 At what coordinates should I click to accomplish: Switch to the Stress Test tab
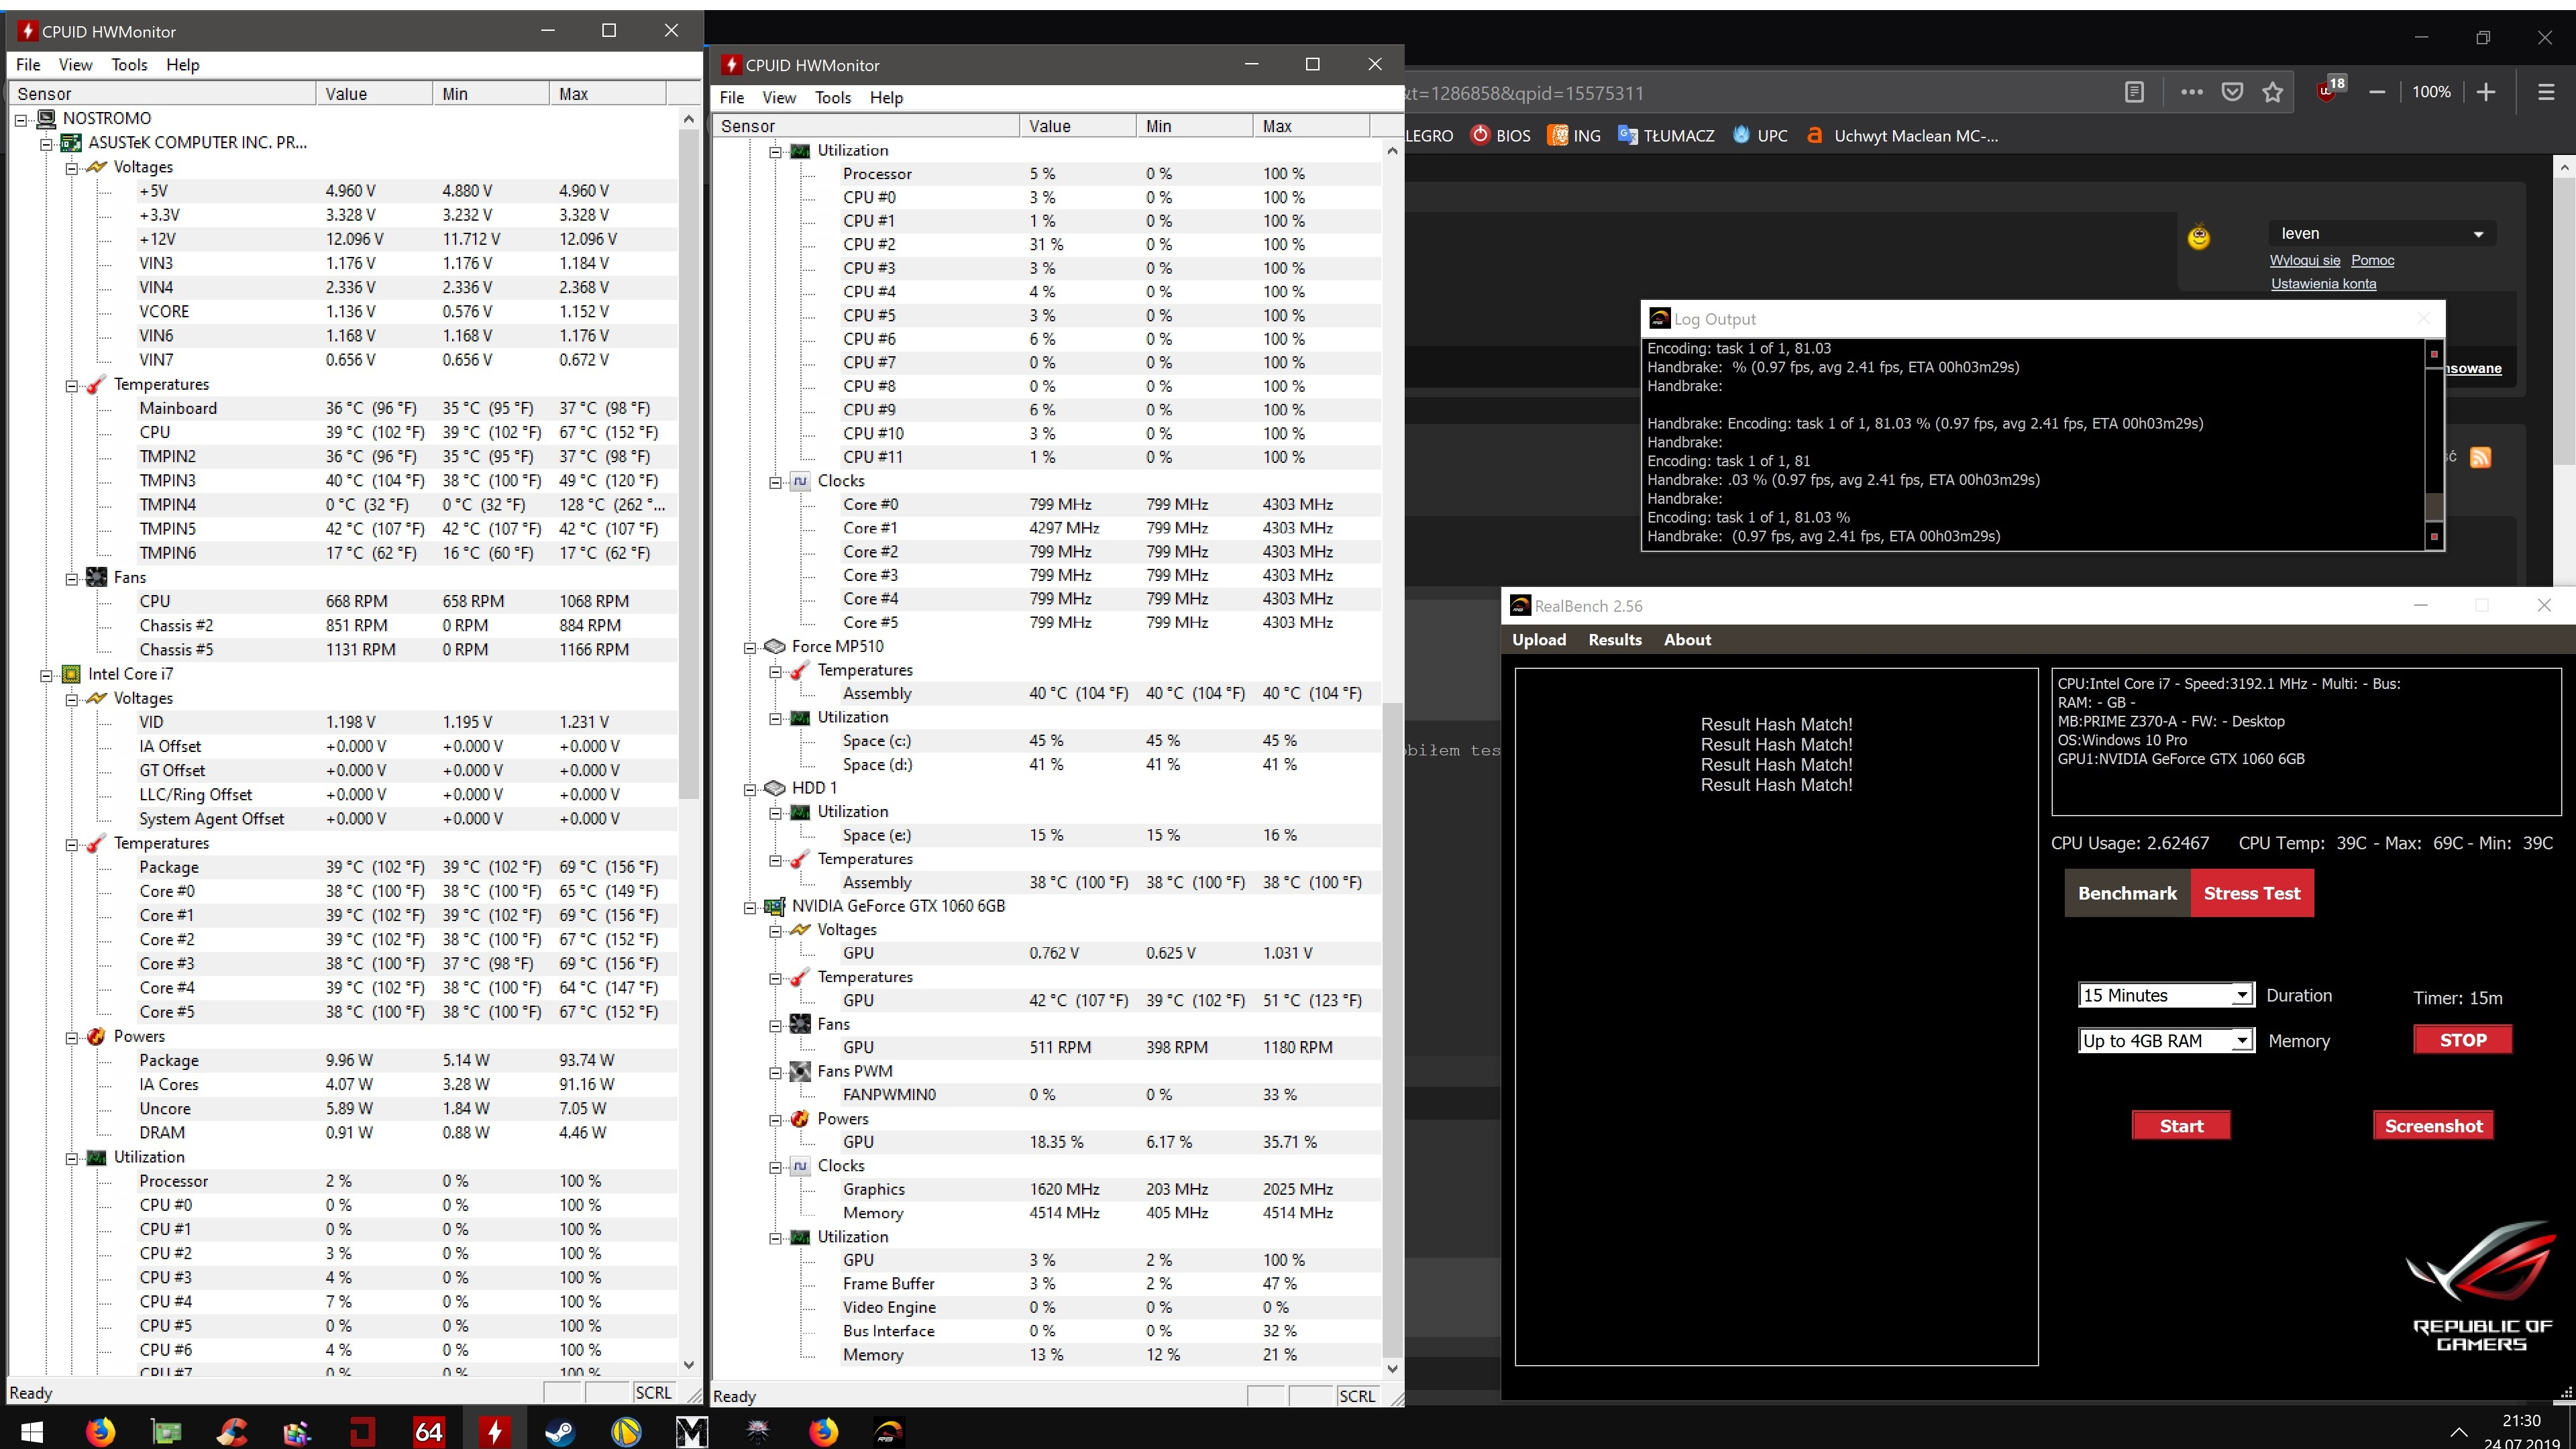2251,893
